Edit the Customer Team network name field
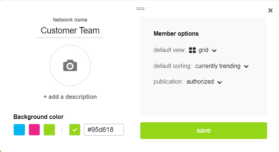This screenshot has height=152, width=279. point(70,30)
